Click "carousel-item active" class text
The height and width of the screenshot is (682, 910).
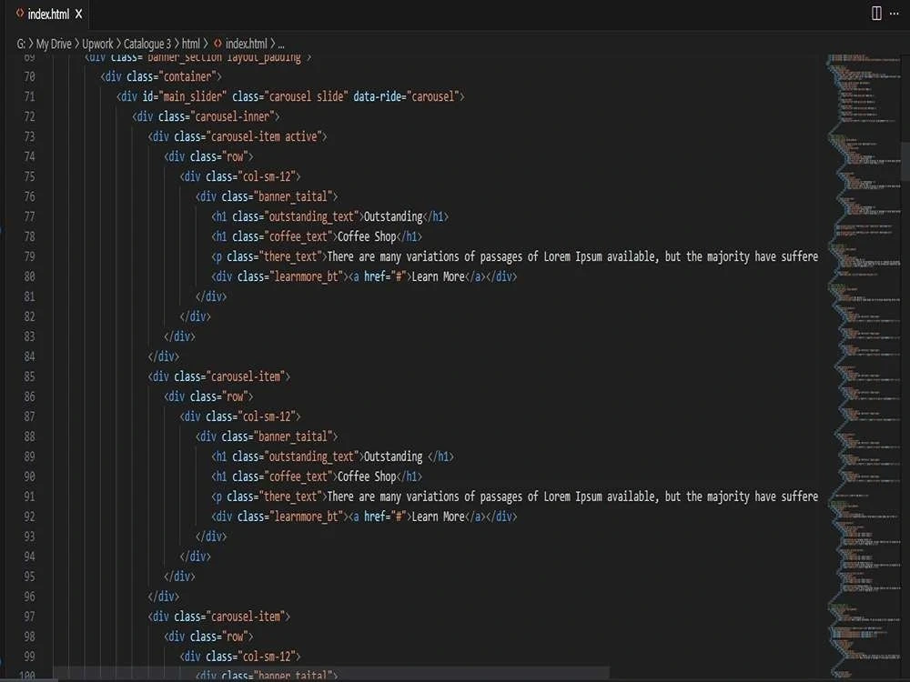(264, 137)
